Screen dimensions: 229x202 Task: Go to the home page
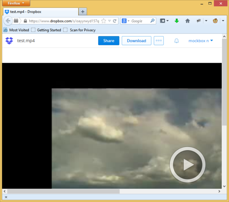(187, 21)
